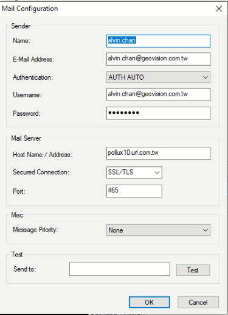The width and height of the screenshot is (228, 315).
Task: Close the Mail Configuration dialog
Action: (x=219, y=9)
